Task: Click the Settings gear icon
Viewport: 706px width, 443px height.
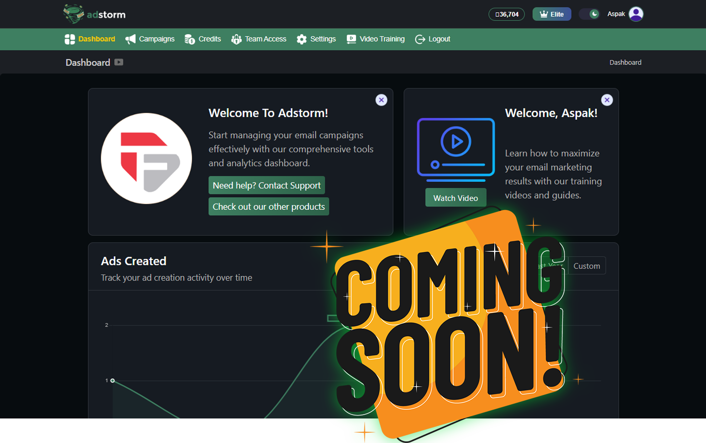Action: [x=302, y=39]
